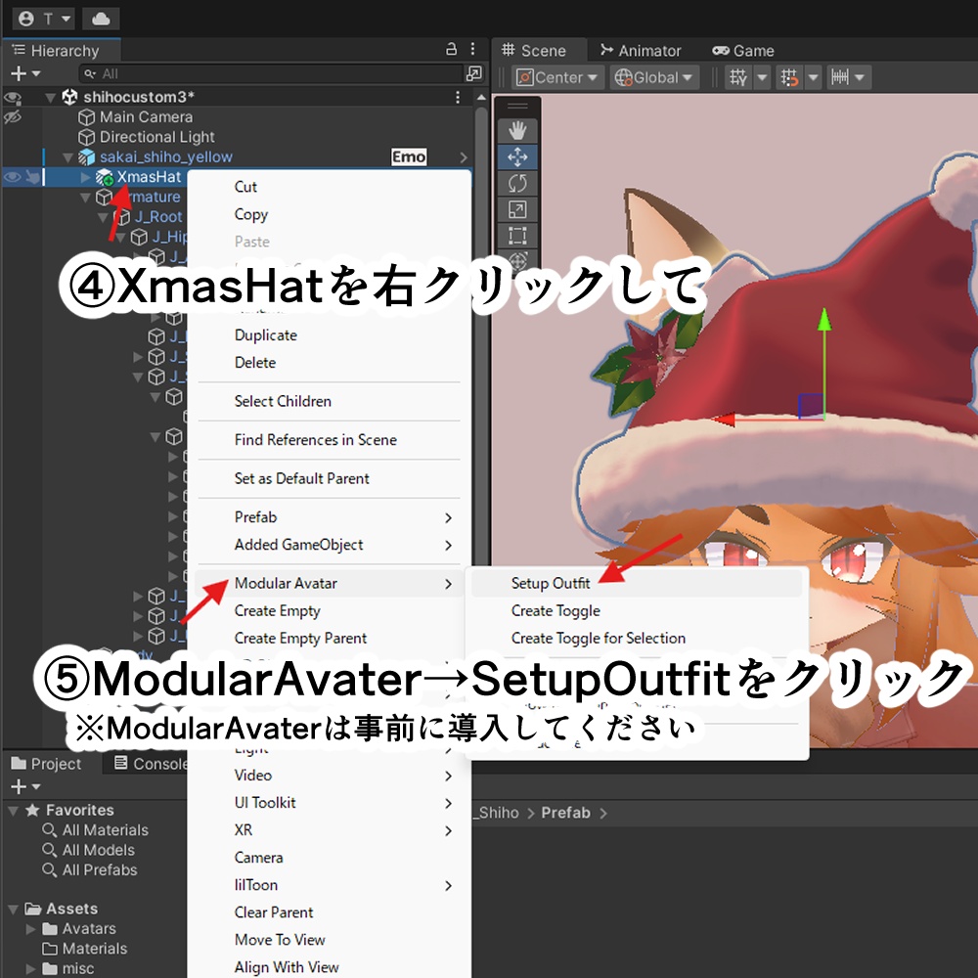Choose Duplicate from the context menu
978x978 pixels.
(x=266, y=335)
